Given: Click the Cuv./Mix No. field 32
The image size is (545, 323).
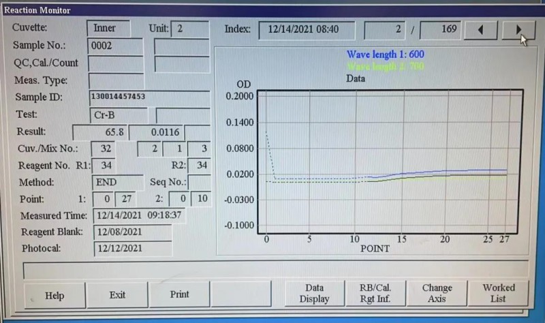Looking at the screenshot, I should [x=104, y=149].
